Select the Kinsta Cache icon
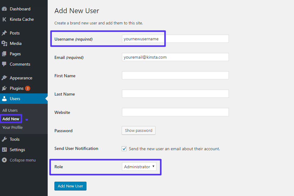This screenshot has height=196, width=294. pyautogui.click(x=5, y=19)
